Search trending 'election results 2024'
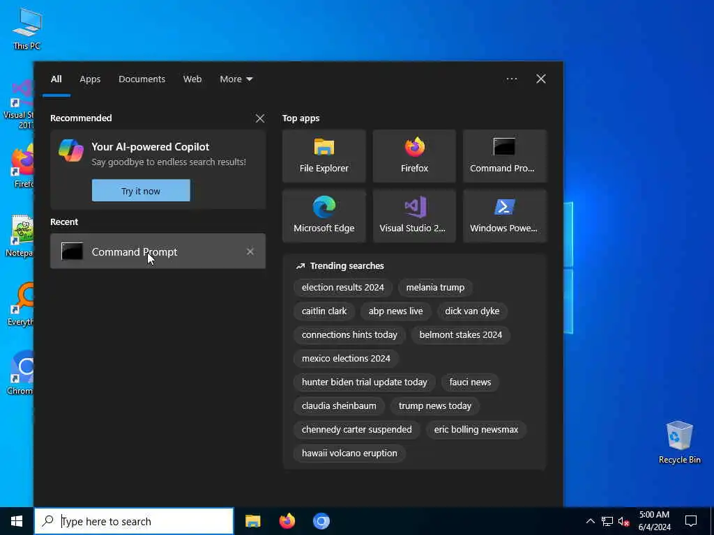The height and width of the screenshot is (535, 714). click(x=343, y=288)
